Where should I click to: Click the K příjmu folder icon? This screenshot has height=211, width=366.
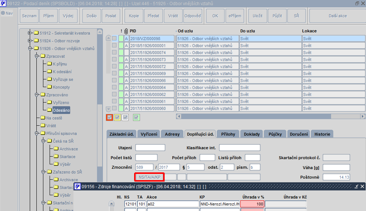[49, 64]
